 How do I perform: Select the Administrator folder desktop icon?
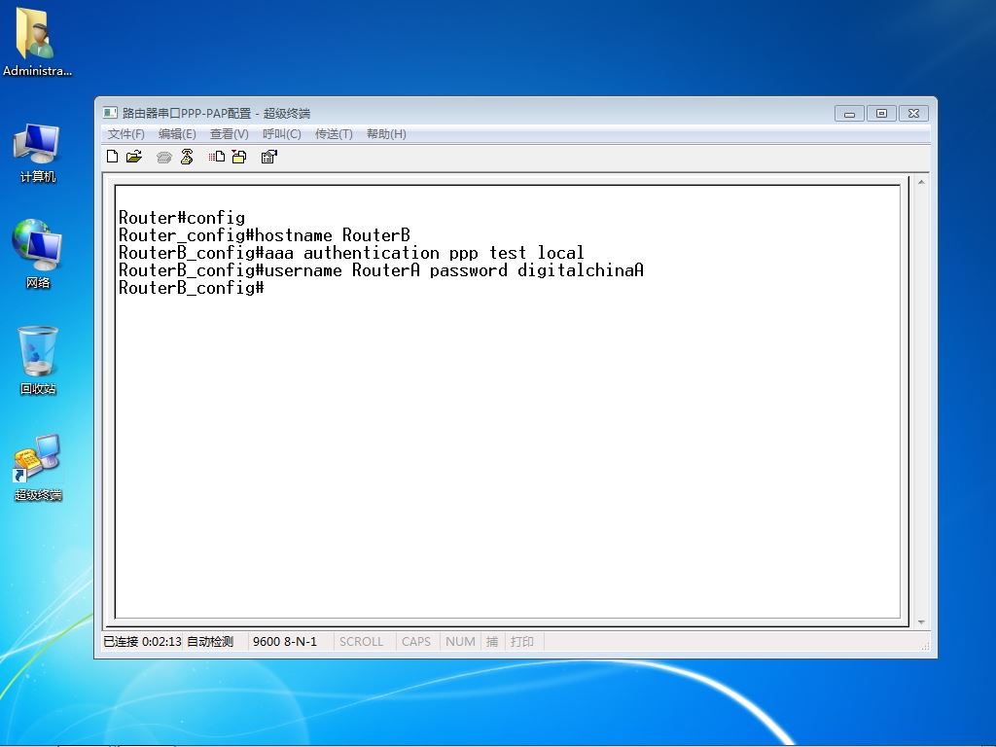click(37, 42)
